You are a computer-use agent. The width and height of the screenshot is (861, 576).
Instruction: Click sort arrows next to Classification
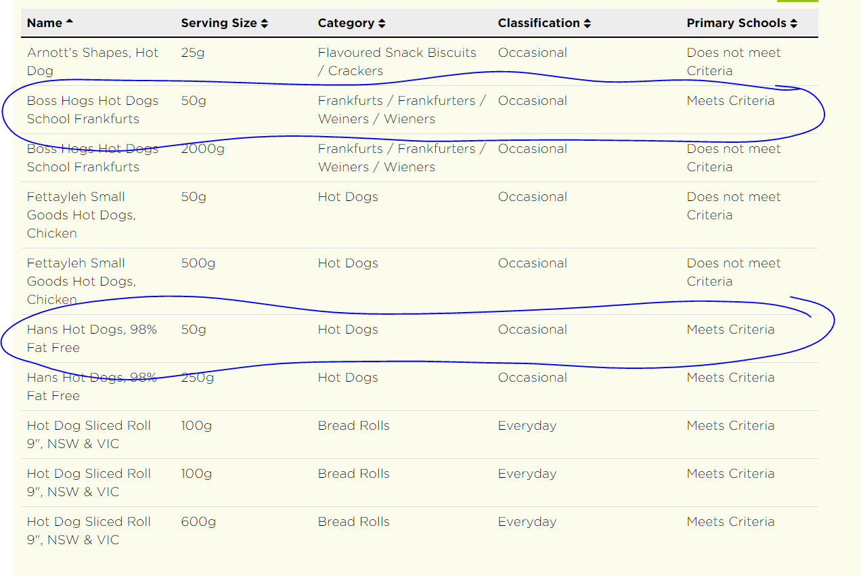587,24
